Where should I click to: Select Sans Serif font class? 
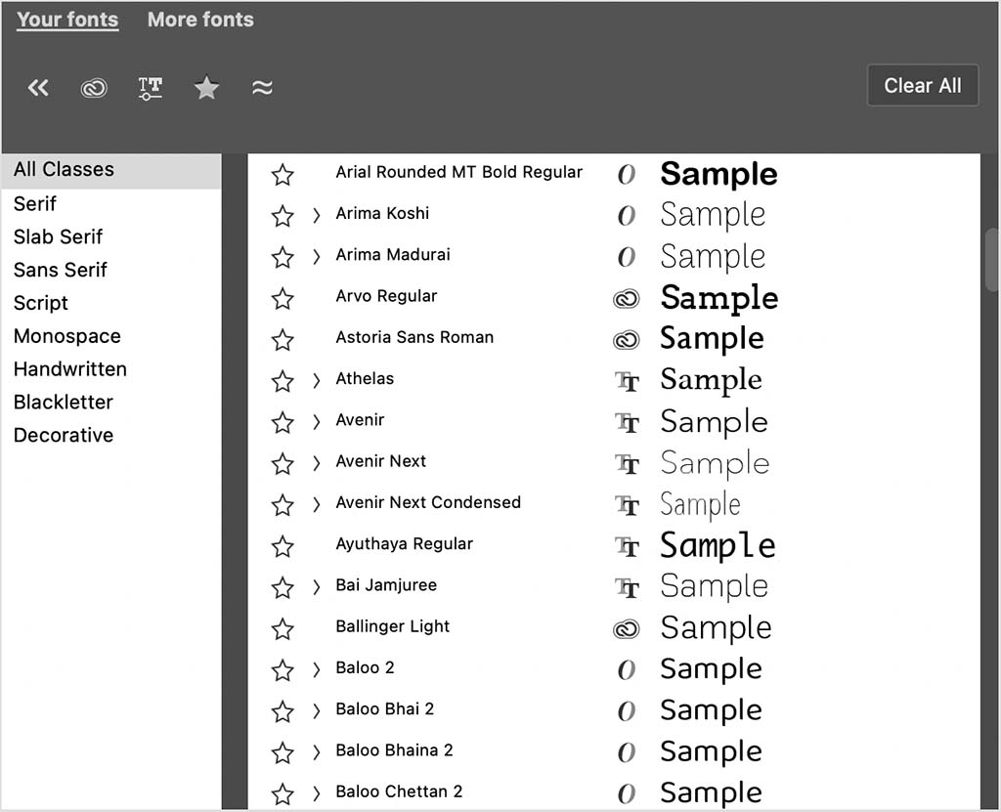pos(61,270)
